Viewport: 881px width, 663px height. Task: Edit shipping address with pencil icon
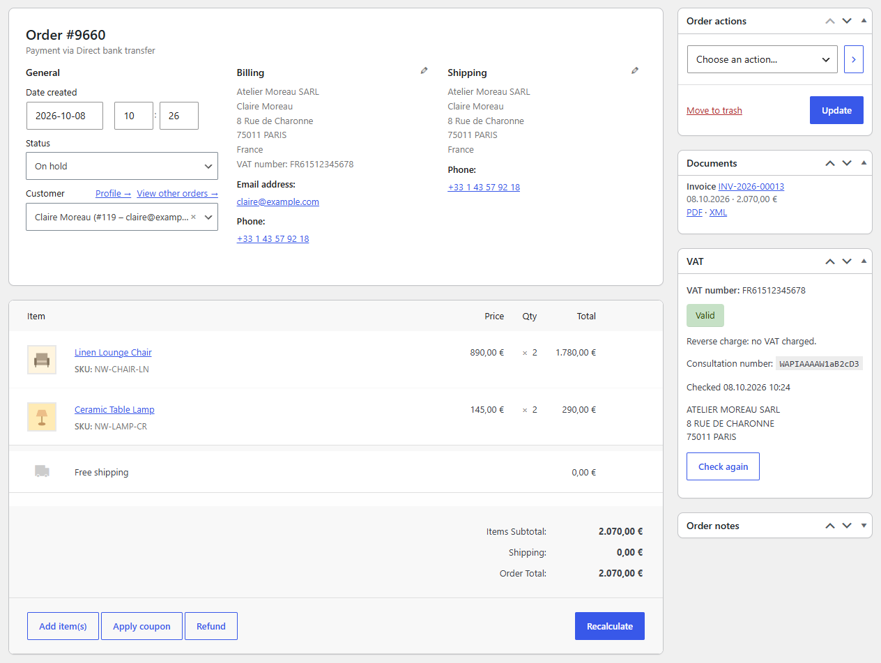[x=634, y=70]
